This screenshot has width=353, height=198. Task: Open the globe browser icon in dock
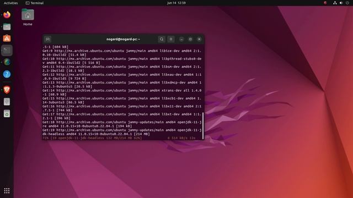point(7,62)
